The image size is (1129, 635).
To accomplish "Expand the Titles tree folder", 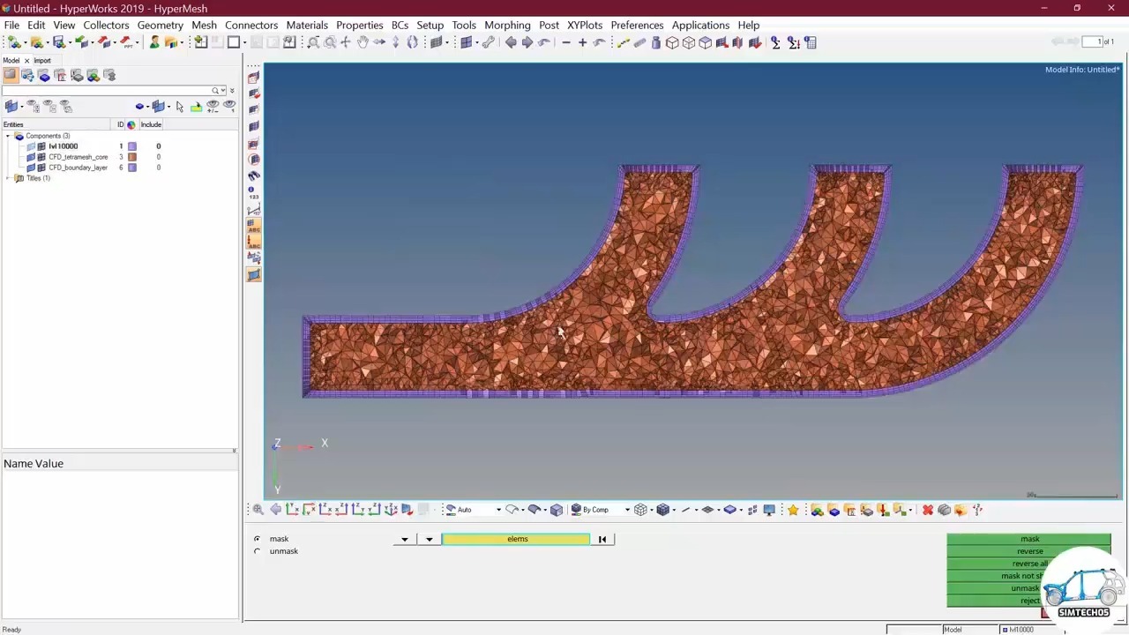I will pyautogui.click(x=8, y=178).
